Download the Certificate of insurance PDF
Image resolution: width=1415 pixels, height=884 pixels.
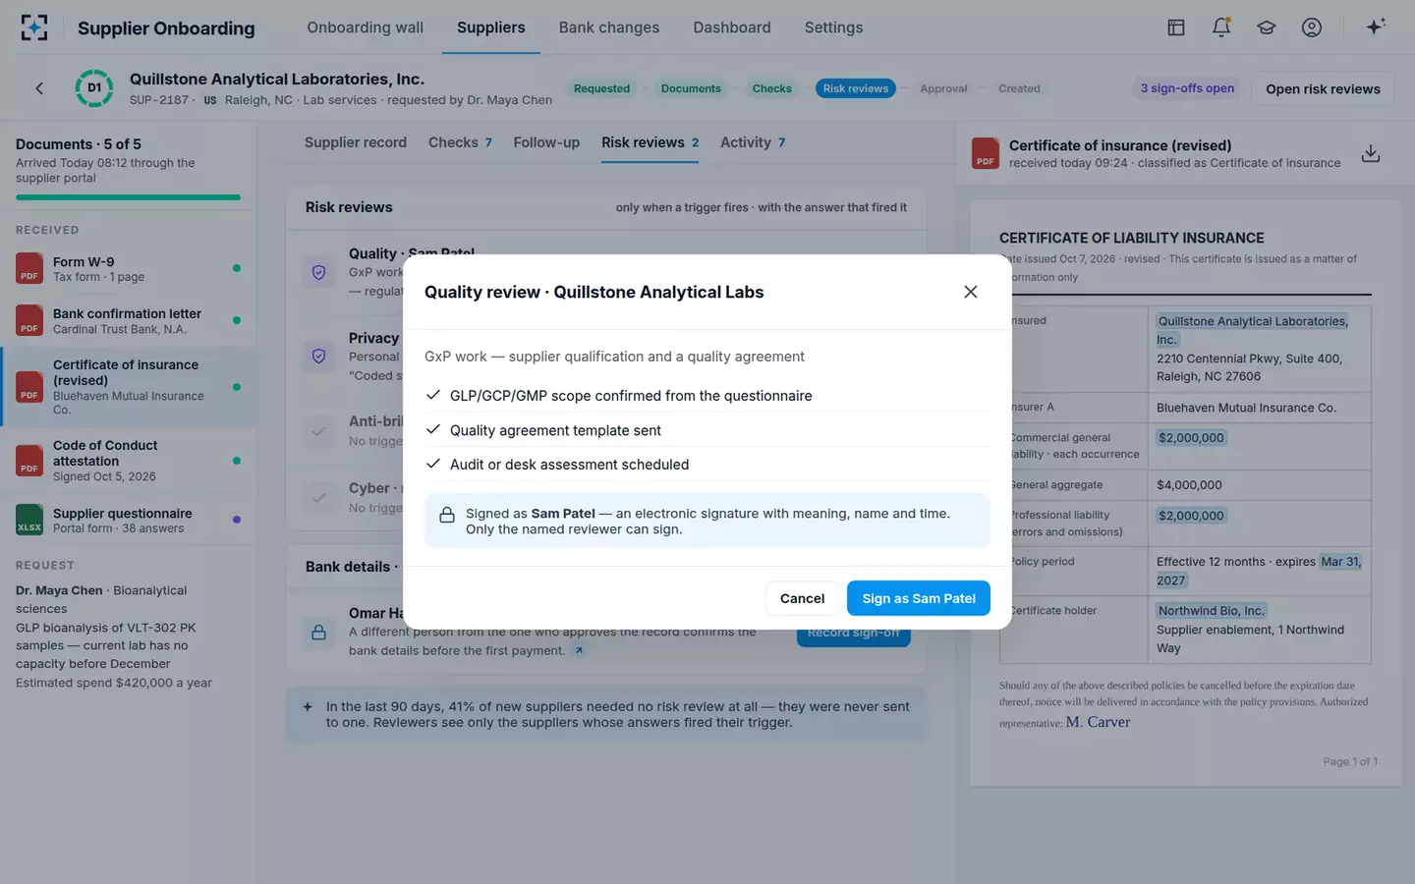(1371, 153)
